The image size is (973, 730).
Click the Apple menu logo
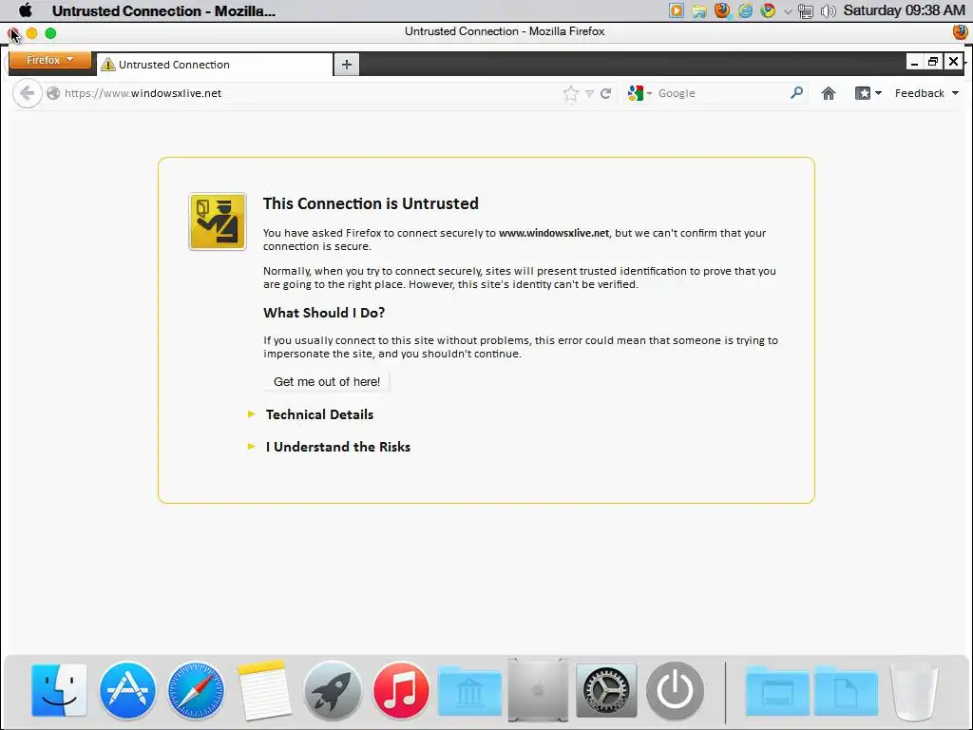(x=26, y=10)
